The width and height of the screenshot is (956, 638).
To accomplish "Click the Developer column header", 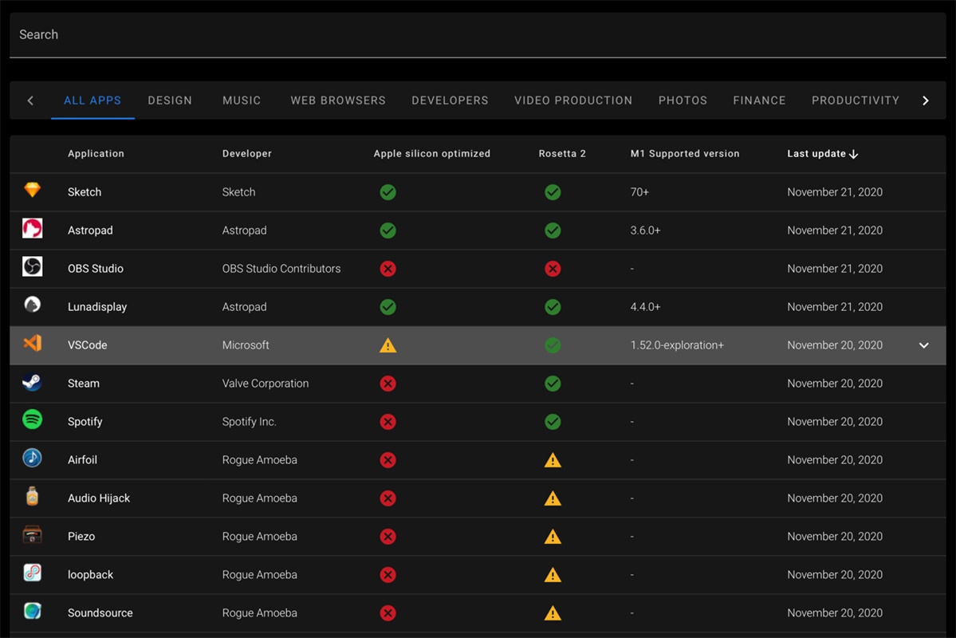I will 247,154.
